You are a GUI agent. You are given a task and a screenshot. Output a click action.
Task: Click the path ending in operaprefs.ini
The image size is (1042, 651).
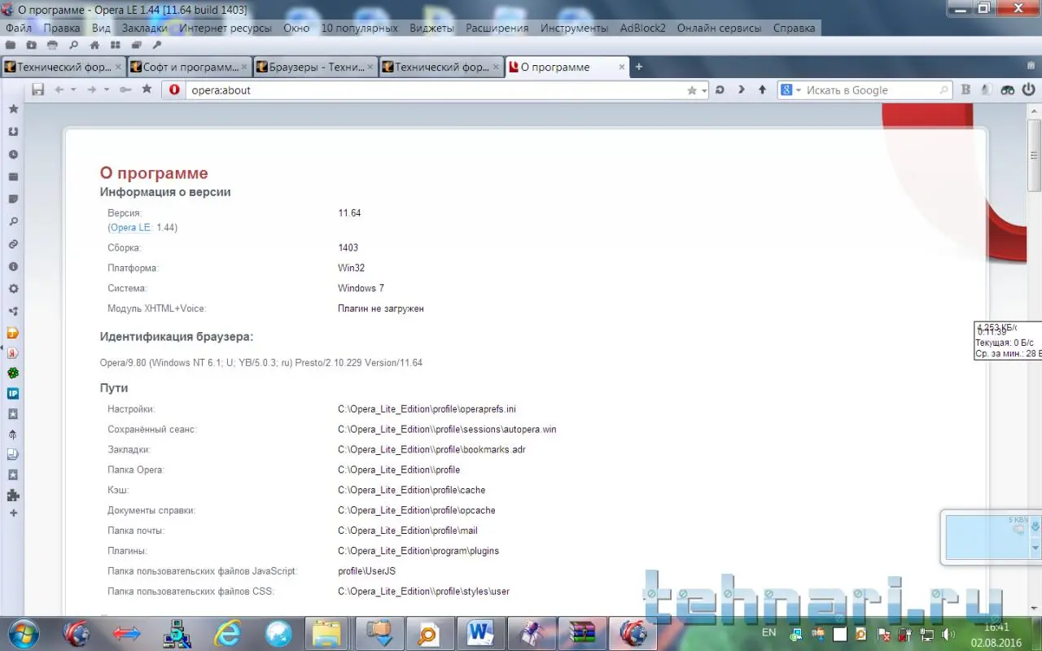(x=427, y=409)
